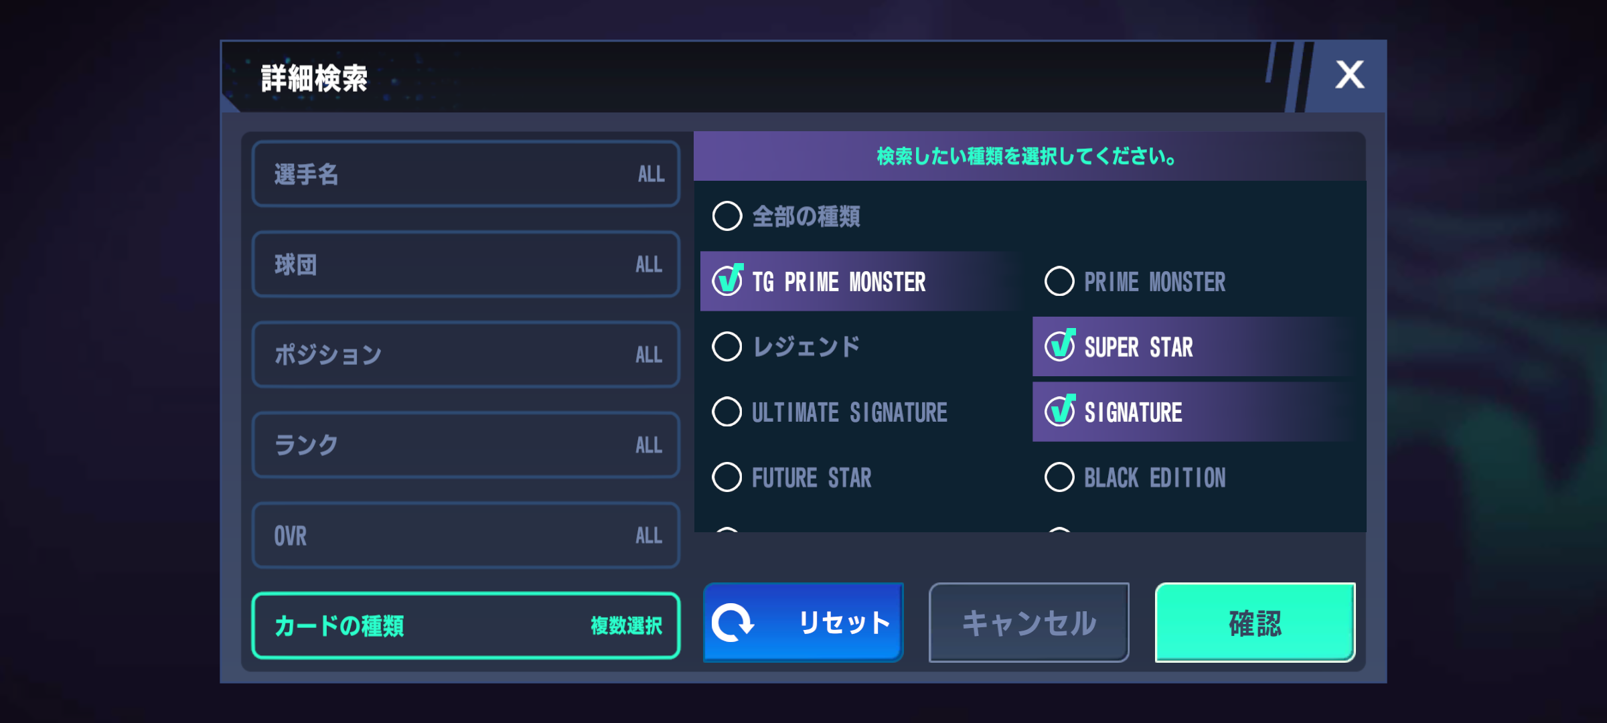The image size is (1607, 723).
Task: Select the FUTURE STAR option
Action: tap(727, 477)
